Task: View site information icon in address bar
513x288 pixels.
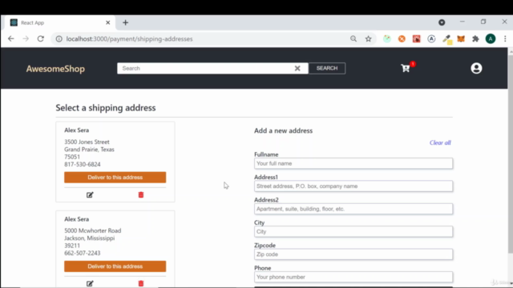Action: coord(59,39)
